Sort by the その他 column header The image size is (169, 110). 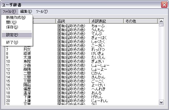(x=140, y=21)
